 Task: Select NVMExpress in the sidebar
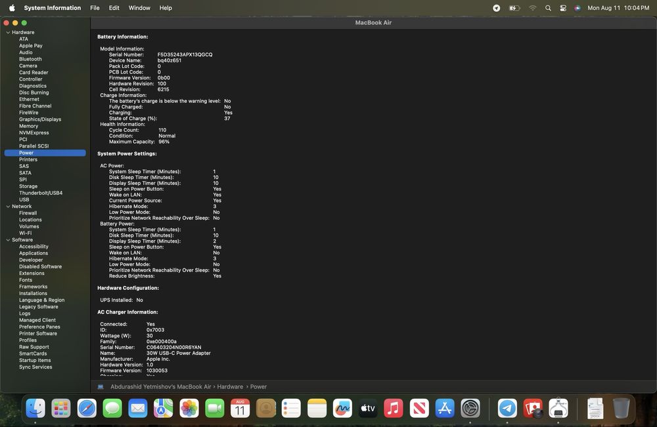[34, 132]
